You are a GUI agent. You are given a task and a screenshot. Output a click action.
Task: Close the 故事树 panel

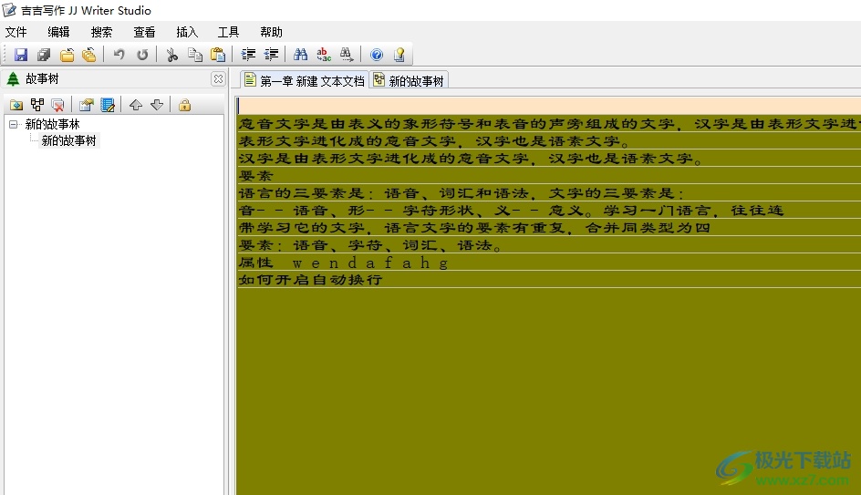click(218, 79)
